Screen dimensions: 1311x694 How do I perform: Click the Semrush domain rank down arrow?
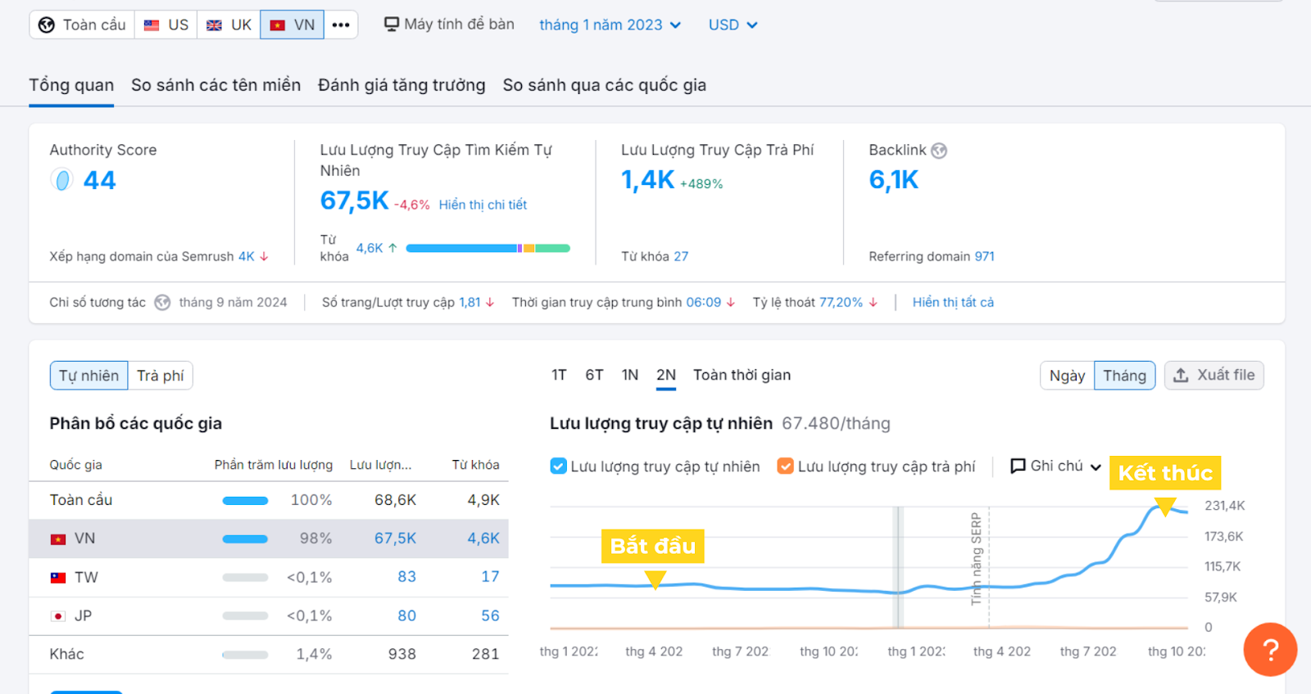[x=264, y=256]
